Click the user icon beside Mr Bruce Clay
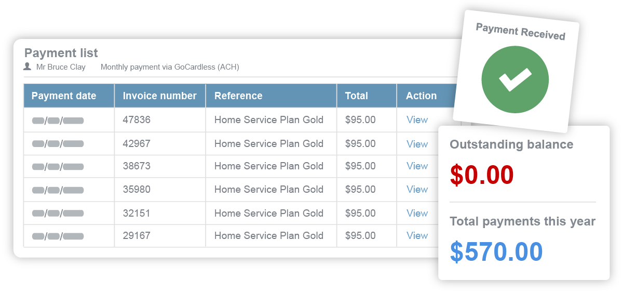 pyautogui.click(x=28, y=66)
